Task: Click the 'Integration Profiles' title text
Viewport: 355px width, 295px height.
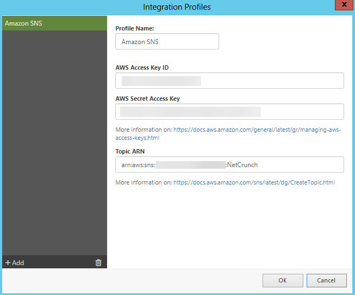Action: coord(177,7)
